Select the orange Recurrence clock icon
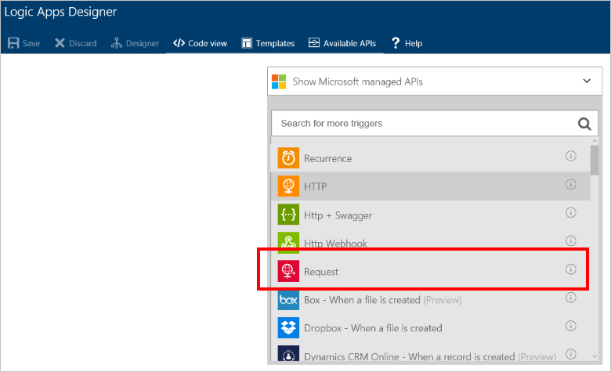This screenshot has height=372, width=611. (x=288, y=157)
